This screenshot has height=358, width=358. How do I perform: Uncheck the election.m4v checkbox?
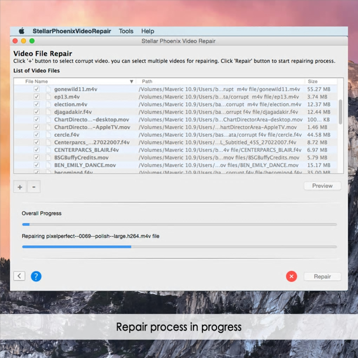coord(37,104)
